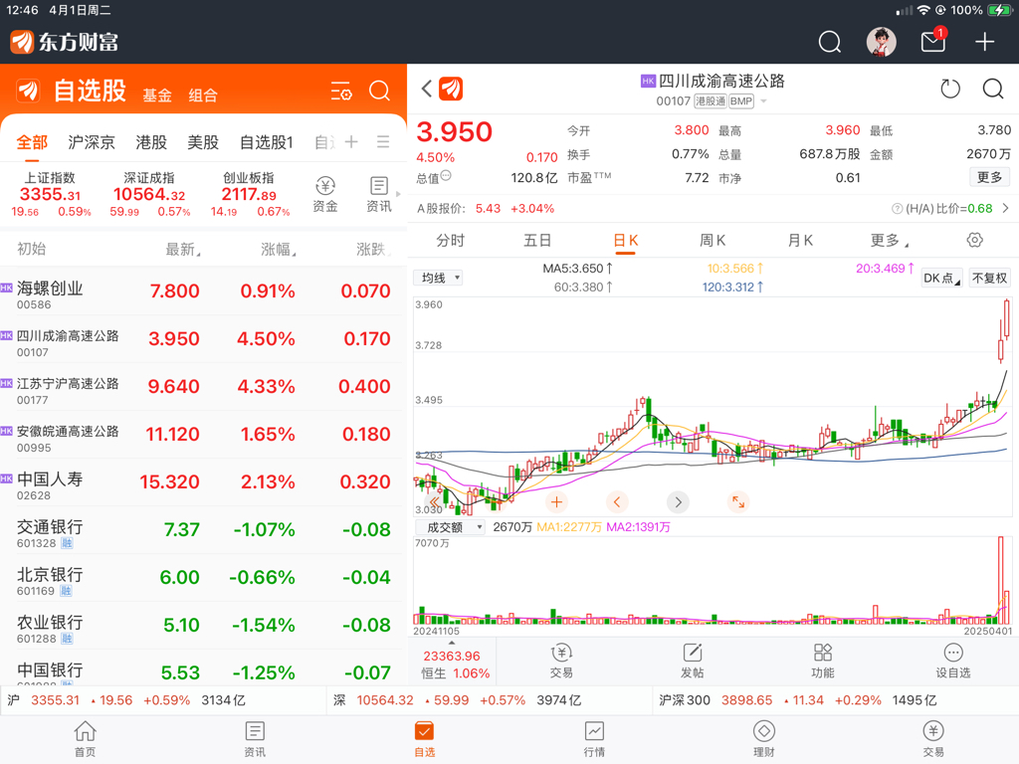Open the 成交额 volume indicator dropdown
The image size is (1019, 764).
pyautogui.click(x=451, y=527)
